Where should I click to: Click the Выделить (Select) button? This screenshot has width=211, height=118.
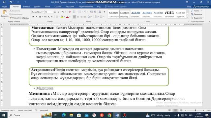197,18
